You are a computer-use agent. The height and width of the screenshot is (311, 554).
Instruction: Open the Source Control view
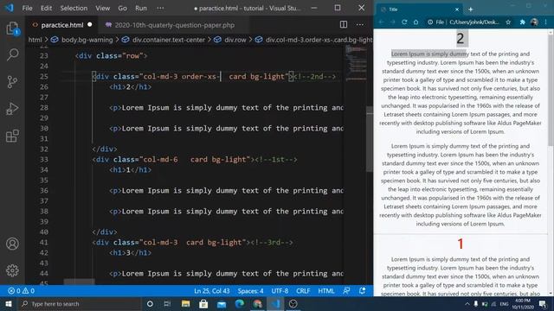(12, 82)
